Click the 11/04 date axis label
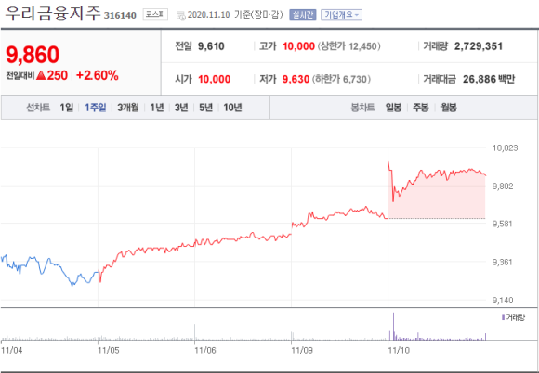The image size is (539, 373). click(x=12, y=350)
